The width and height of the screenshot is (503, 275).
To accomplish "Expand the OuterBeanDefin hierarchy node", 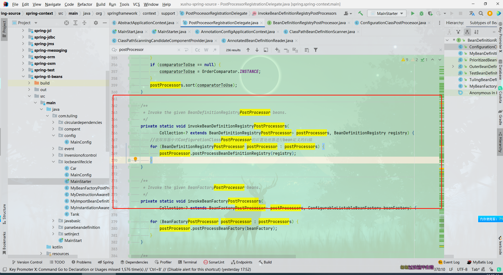I will point(453,67).
